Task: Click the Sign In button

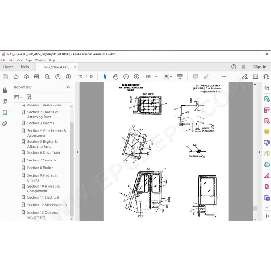Action: tap(259, 67)
